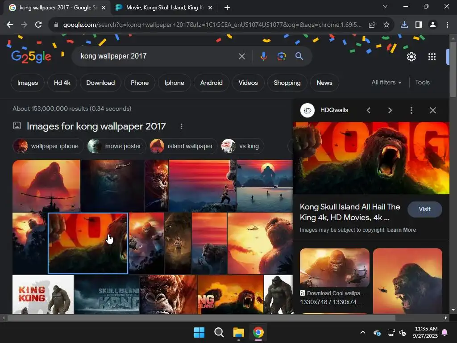Click the Chrome taskbar icon
The width and height of the screenshot is (457, 343).
click(258, 332)
